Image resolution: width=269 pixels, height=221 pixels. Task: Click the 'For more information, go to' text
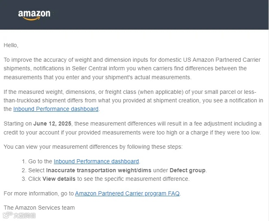point(39,193)
